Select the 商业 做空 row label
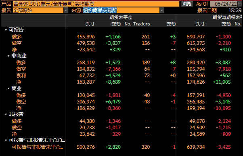 (21, 102)
